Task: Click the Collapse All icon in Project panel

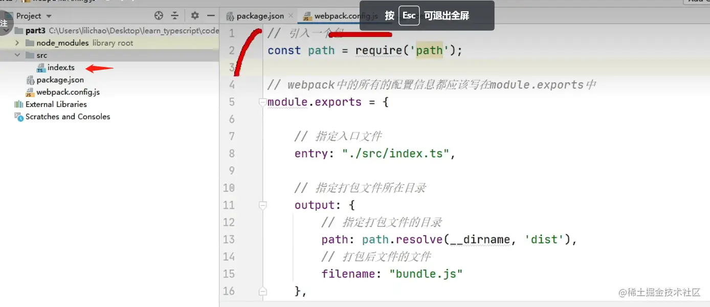Action: [175, 15]
